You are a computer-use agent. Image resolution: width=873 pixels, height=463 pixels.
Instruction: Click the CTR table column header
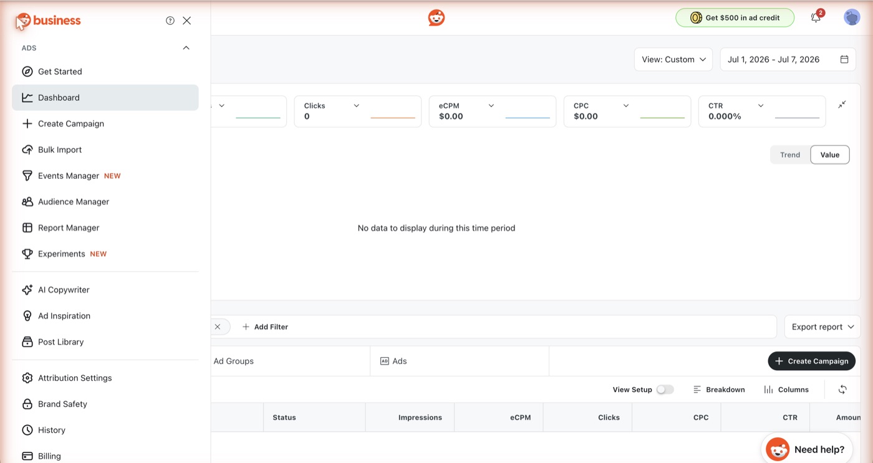(765, 418)
